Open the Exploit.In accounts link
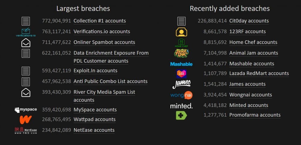 point(95,71)
